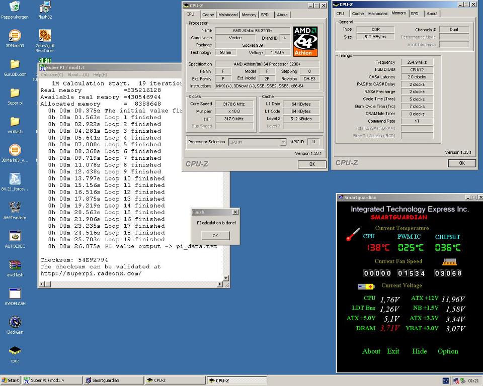Open Calculate(C) menu in Super PI

pyautogui.click(x=52, y=75)
